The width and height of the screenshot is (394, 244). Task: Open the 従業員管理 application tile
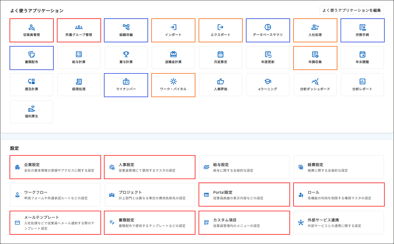click(32, 30)
